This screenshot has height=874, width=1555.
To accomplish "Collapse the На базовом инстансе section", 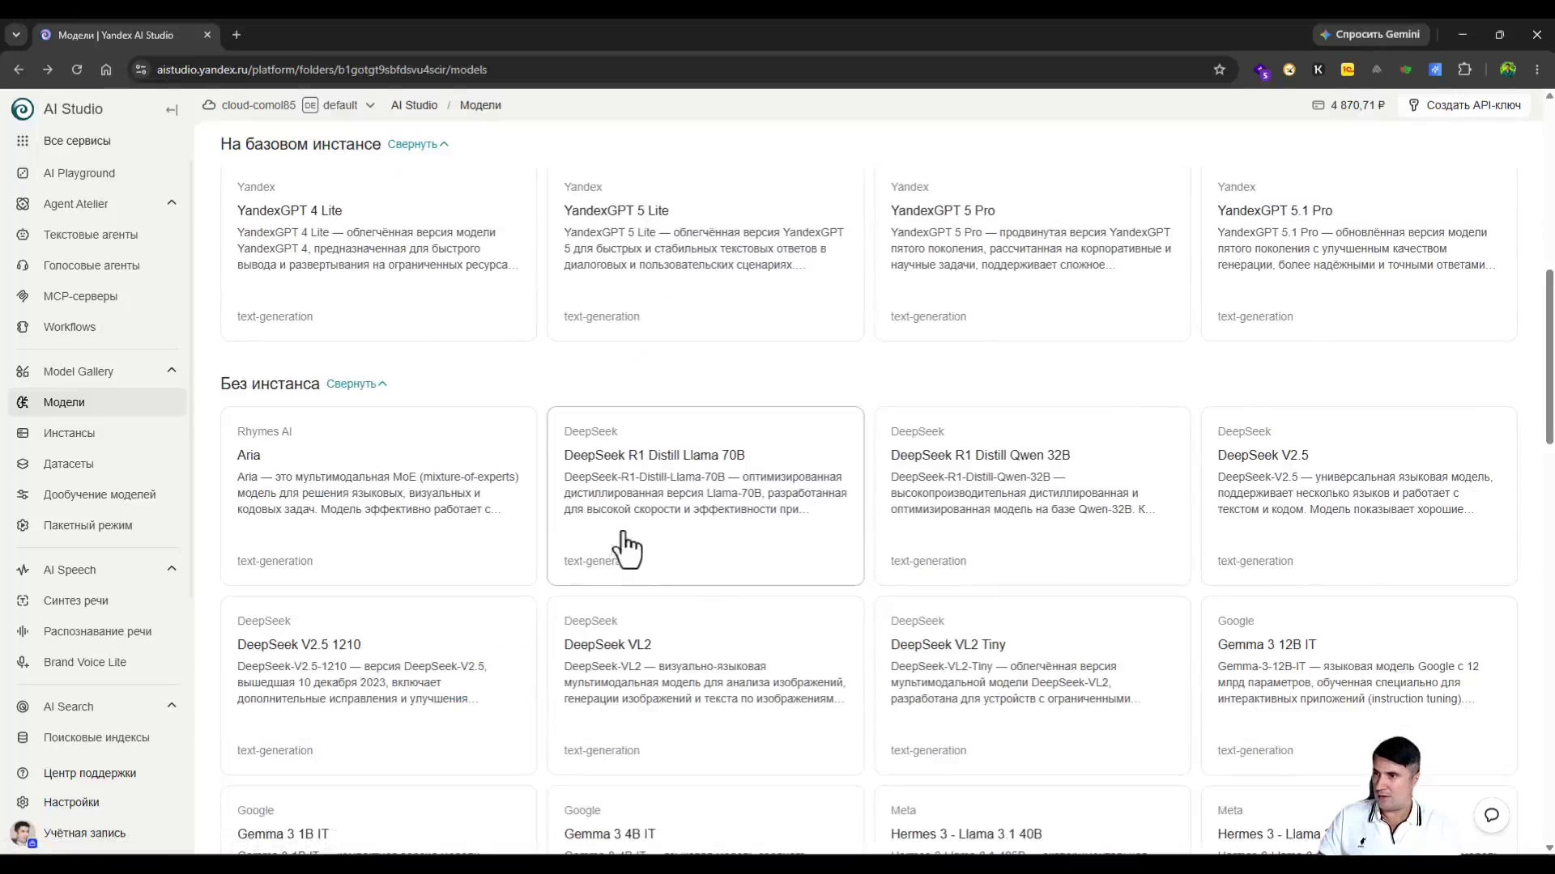I will [418, 144].
